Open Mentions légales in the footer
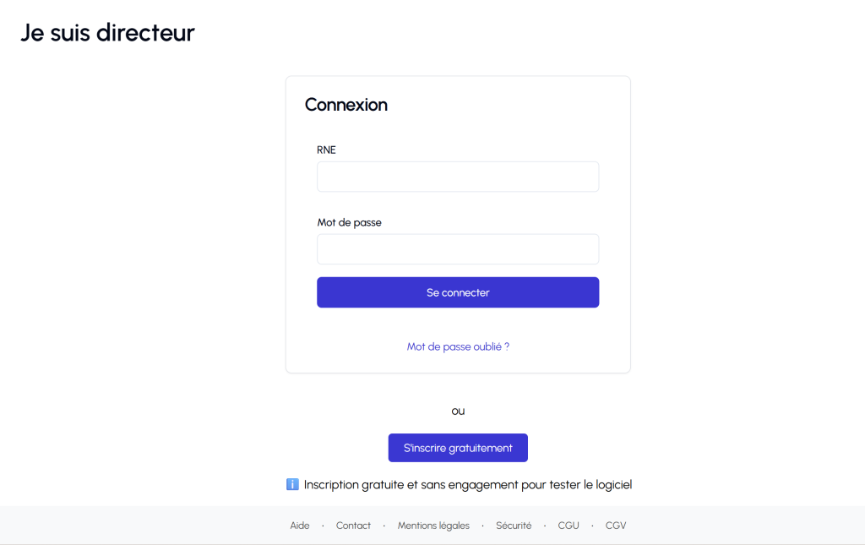The height and width of the screenshot is (545, 865). tap(433, 526)
